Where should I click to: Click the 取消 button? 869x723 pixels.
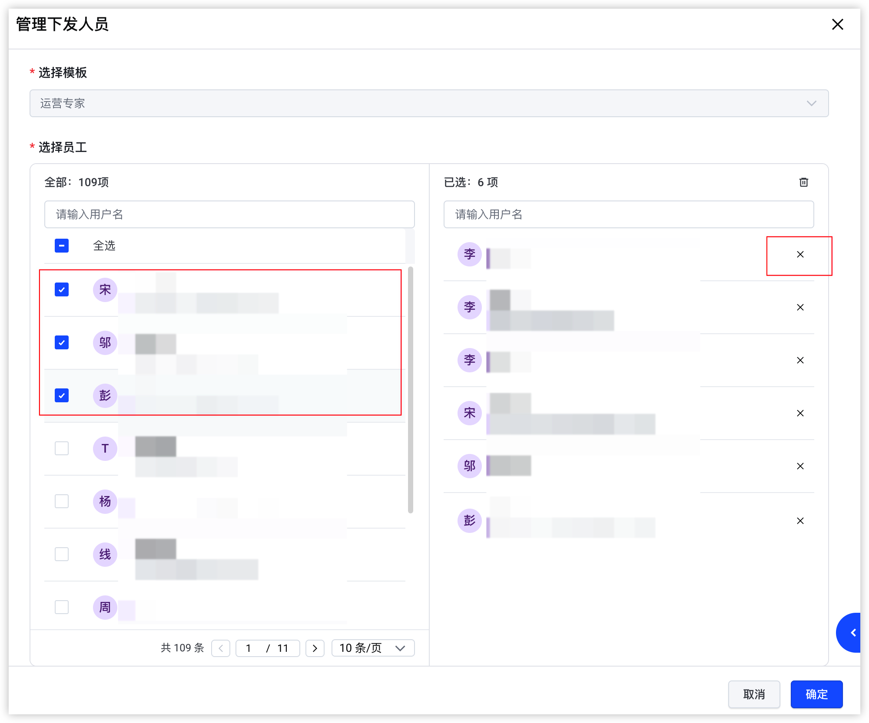click(x=754, y=694)
